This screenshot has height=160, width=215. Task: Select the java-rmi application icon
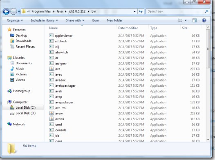51,108
